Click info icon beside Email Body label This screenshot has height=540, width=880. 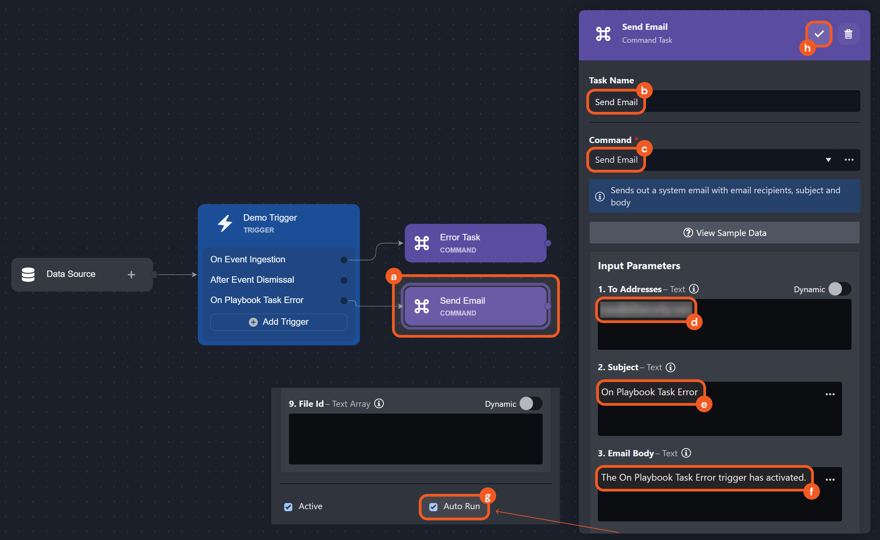pyautogui.click(x=686, y=453)
